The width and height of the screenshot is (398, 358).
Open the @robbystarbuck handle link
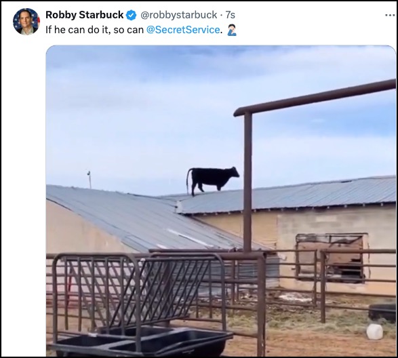point(179,15)
